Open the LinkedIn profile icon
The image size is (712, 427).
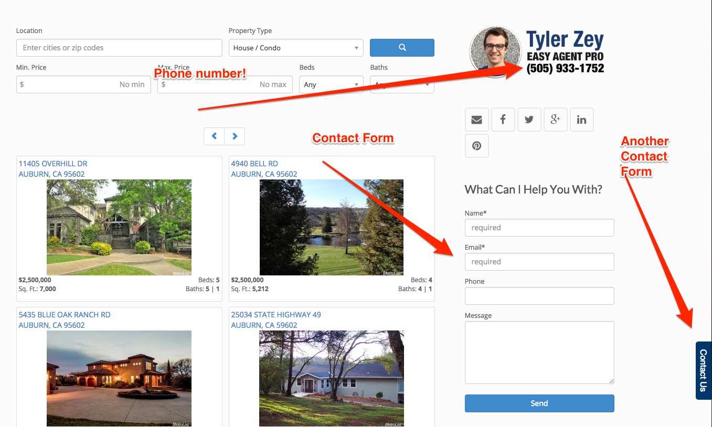(581, 120)
